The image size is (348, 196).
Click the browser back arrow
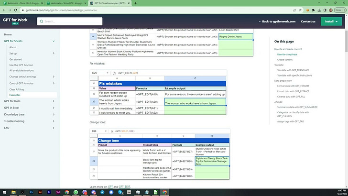(x=4, y=10)
